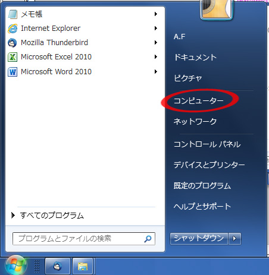Open the shutdown options arrow
The height and width of the screenshot is (275, 269).
point(234,239)
